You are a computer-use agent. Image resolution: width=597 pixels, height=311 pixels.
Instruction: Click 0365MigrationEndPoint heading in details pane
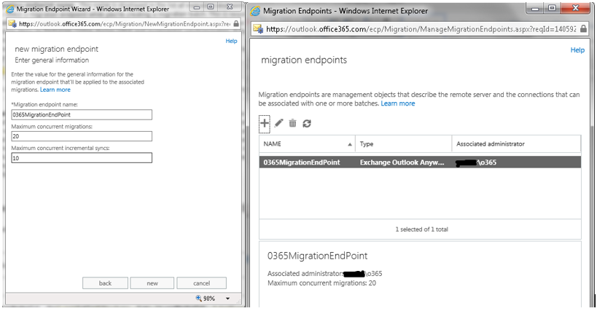pyautogui.click(x=317, y=256)
